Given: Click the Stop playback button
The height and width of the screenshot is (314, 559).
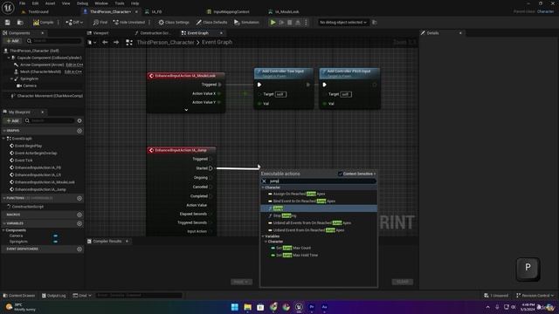Looking at the screenshot, I should (289, 23).
